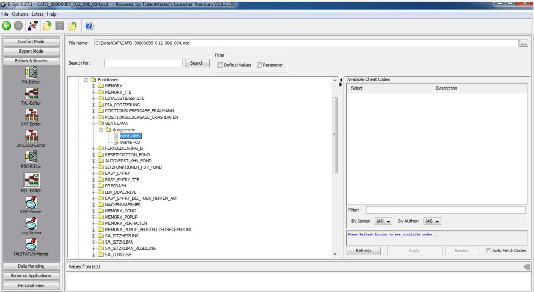Click the Search for text field
Image resolution: width=534 pixels, height=292 pixels.
point(143,63)
